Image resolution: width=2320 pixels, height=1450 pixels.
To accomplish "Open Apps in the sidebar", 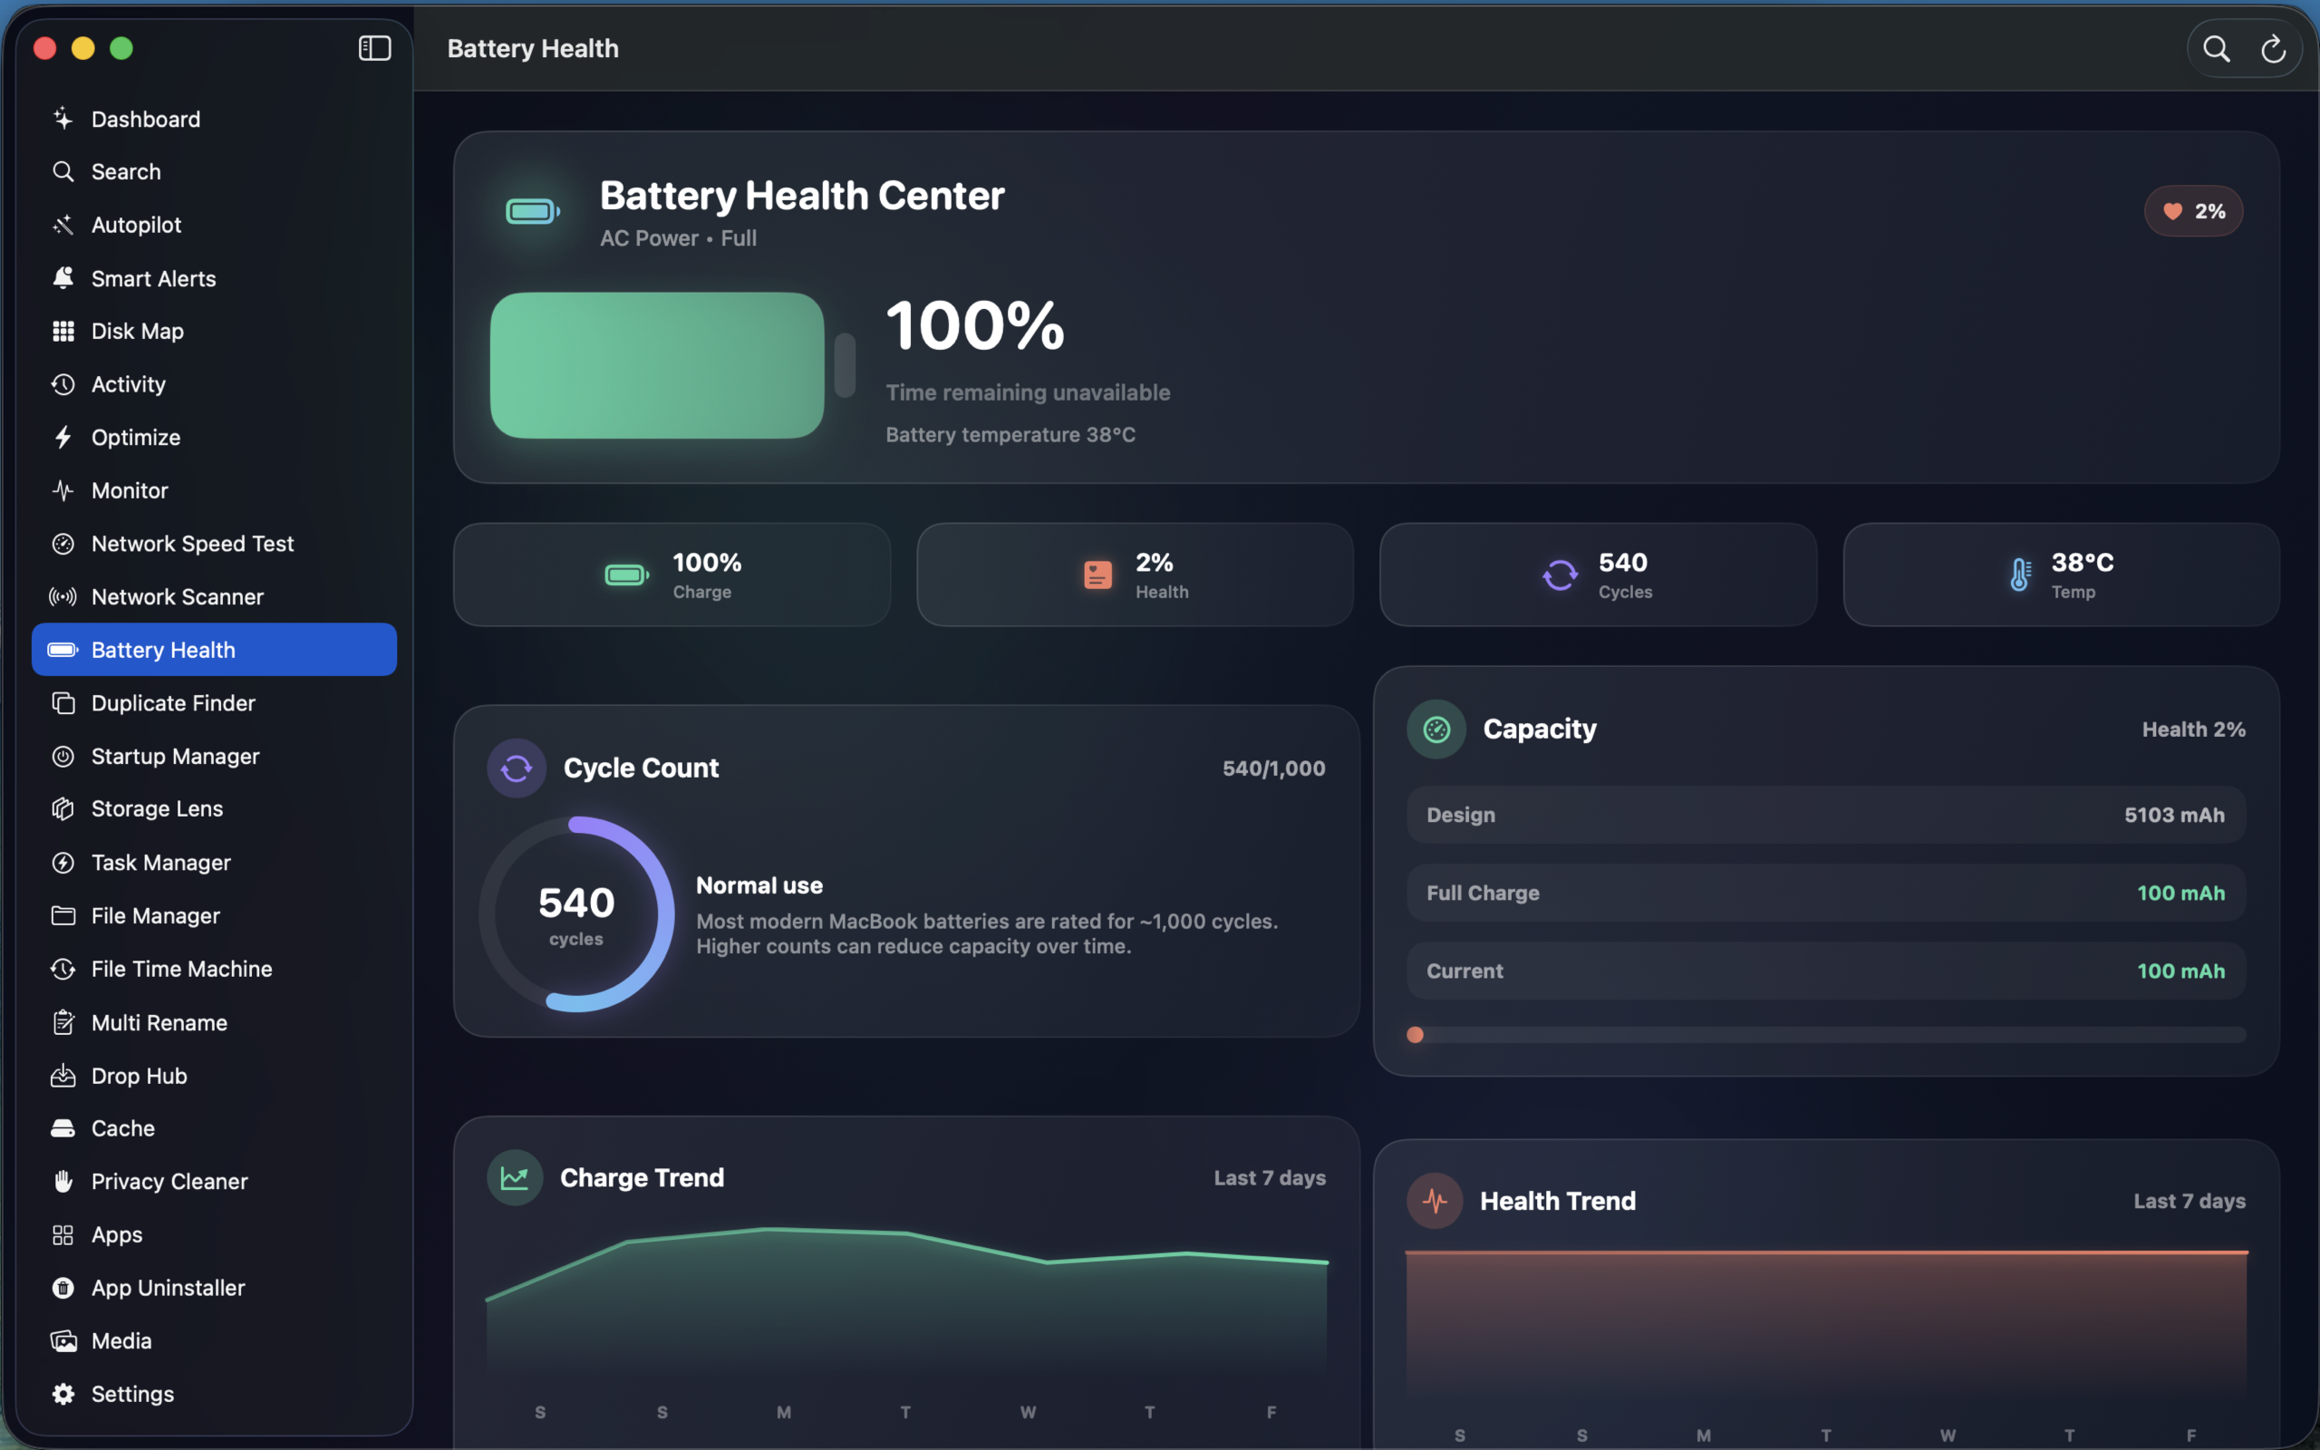I will [214, 1235].
